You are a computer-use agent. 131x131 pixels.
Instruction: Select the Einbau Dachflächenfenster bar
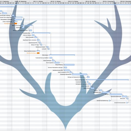tap(38, 51)
